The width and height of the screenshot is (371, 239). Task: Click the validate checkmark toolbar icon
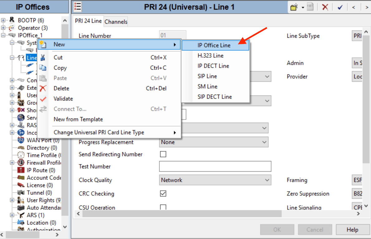tap(340, 7)
